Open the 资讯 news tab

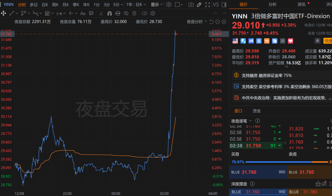301,5
